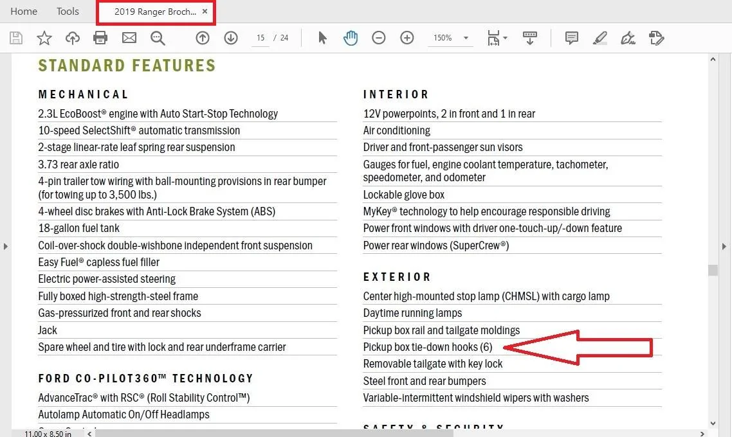732x437 pixels.
Task: Activate the hand pan tool
Action: [x=351, y=38]
